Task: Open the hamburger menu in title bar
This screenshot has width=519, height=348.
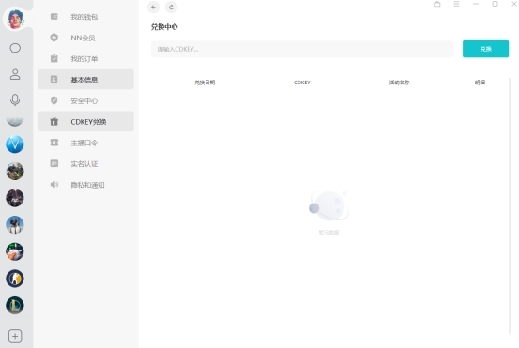Action: pyautogui.click(x=456, y=4)
